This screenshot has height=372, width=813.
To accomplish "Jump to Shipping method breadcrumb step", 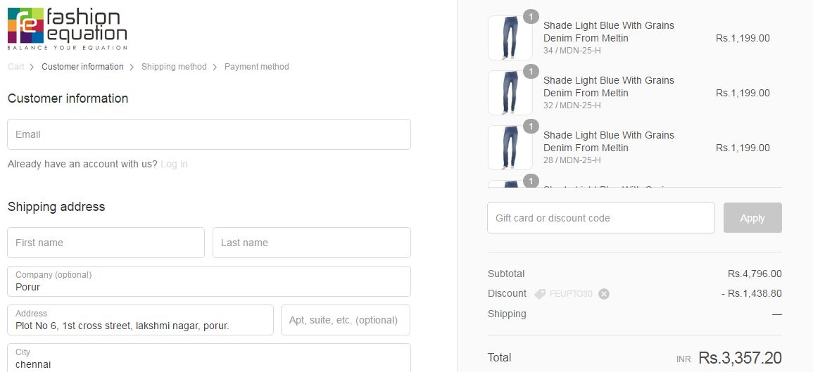I will 174,67.
